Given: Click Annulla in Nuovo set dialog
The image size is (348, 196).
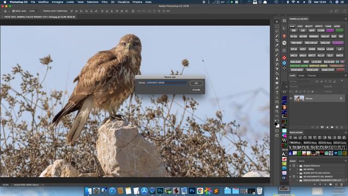Looking at the screenshot, I should click(x=196, y=90).
